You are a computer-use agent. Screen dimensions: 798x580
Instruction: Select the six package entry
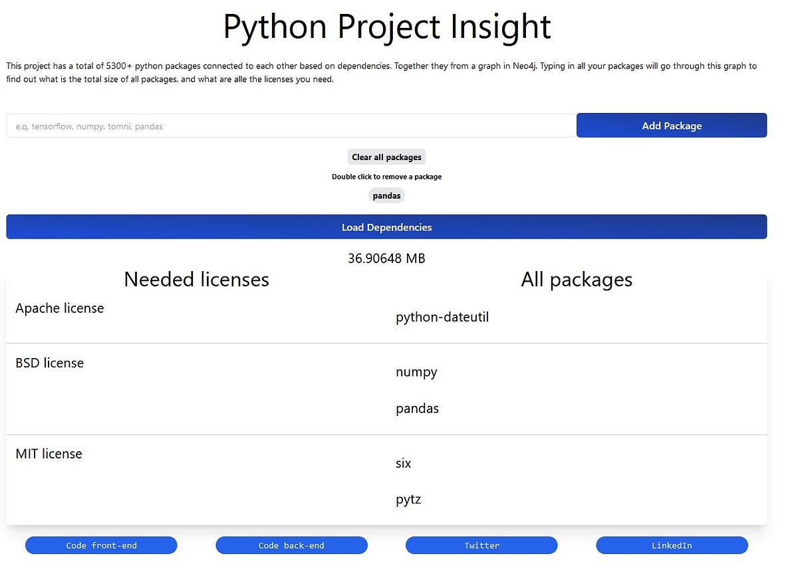coord(403,463)
